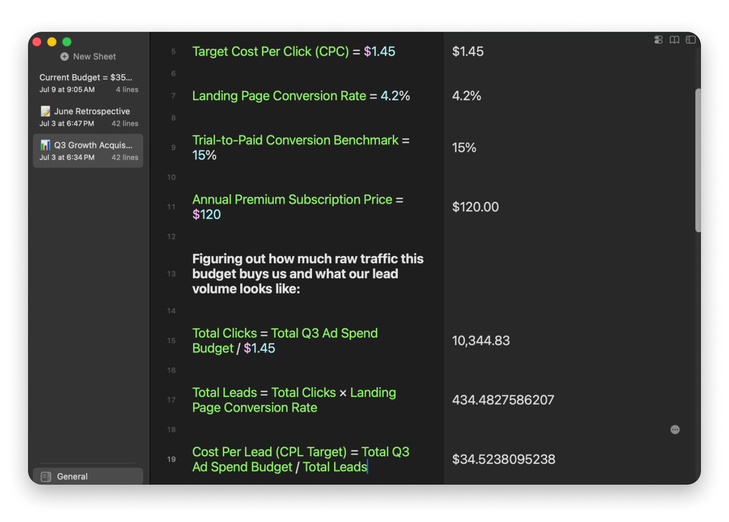
Task: Create a sheet with the New Sheet button
Action: click(88, 56)
